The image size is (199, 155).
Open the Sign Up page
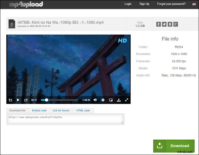[x=144, y=4]
